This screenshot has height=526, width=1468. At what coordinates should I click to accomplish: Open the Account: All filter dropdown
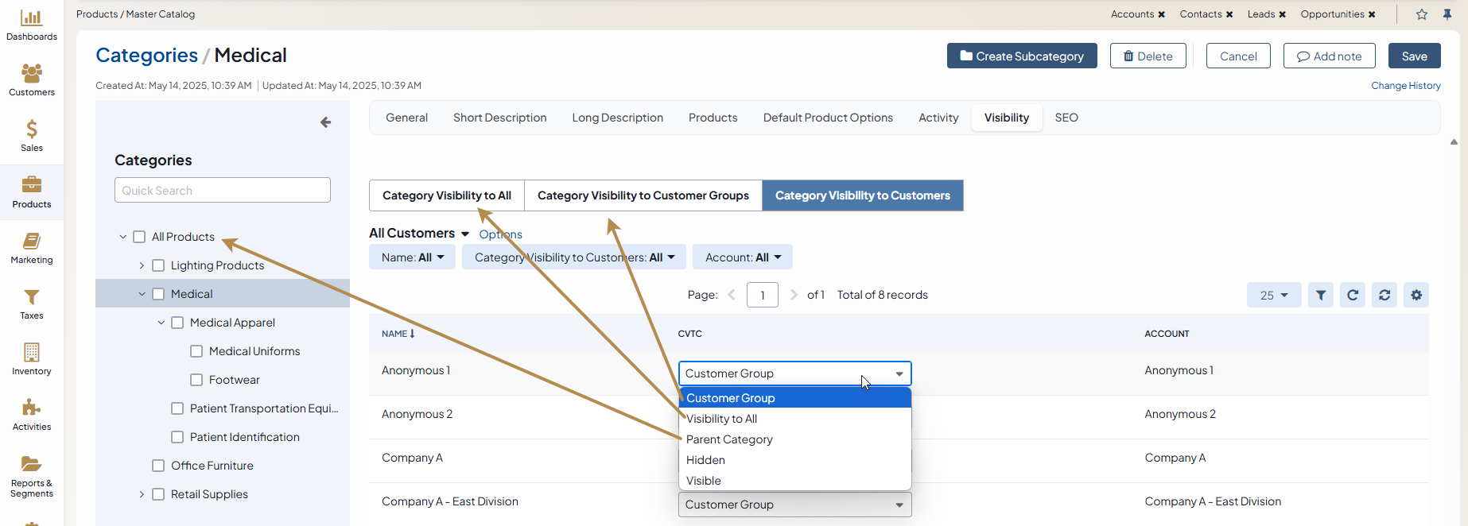pos(743,257)
